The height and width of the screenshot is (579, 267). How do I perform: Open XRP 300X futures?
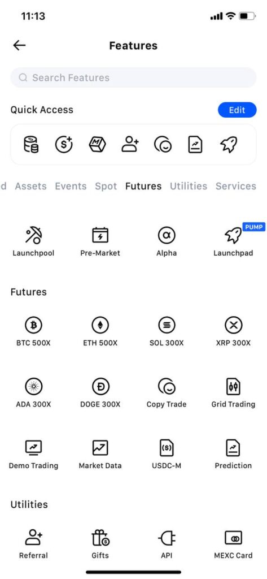(x=233, y=331)
